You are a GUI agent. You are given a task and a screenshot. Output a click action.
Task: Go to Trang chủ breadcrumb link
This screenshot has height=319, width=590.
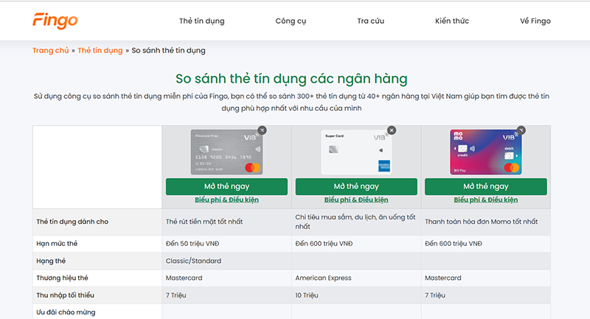(50, 50)
